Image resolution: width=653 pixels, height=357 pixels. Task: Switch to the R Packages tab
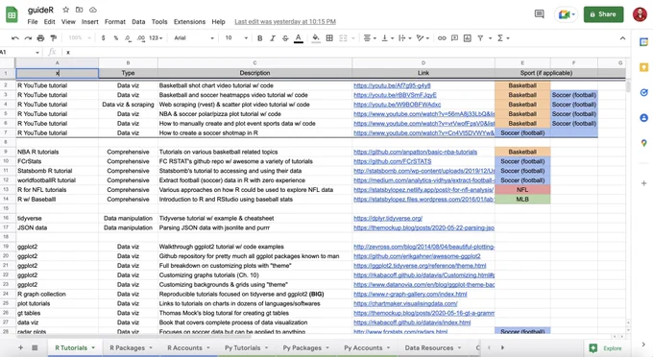tap(132, 347)
